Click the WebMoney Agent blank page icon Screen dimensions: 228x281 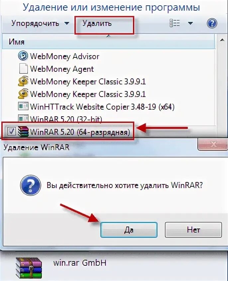(23, 69)
